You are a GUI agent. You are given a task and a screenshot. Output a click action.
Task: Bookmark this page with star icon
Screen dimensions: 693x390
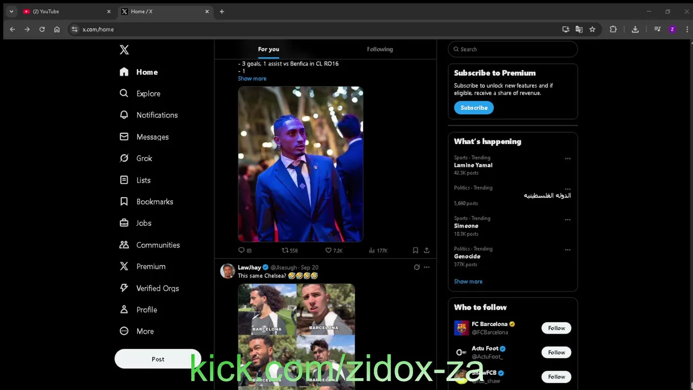pos(592,29)
